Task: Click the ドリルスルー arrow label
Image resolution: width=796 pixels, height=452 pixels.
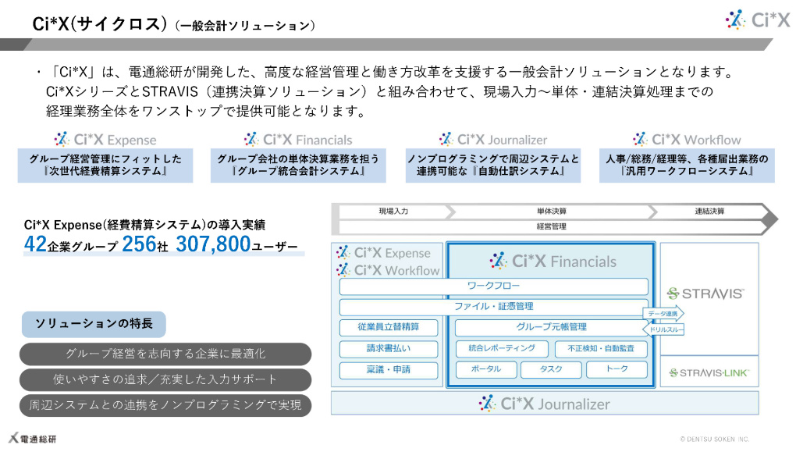Action: point(664,329)
